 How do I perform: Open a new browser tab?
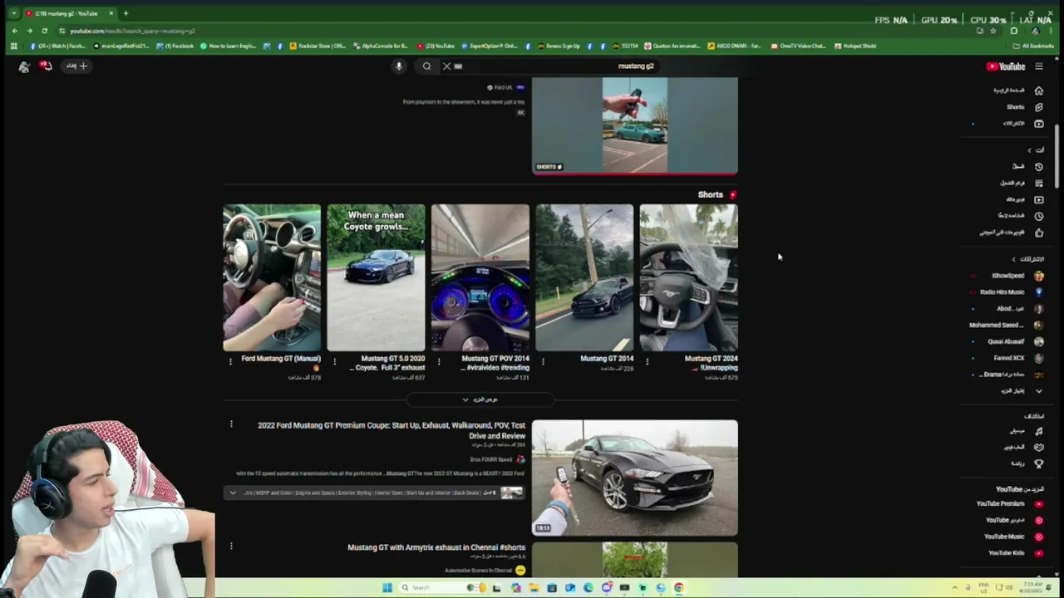pyautogui.click(x=126, y=13)
